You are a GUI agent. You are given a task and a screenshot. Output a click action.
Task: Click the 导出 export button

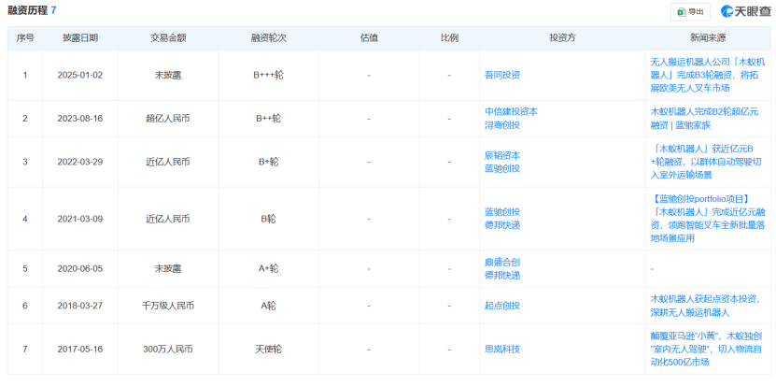click(x=690, y=11)
